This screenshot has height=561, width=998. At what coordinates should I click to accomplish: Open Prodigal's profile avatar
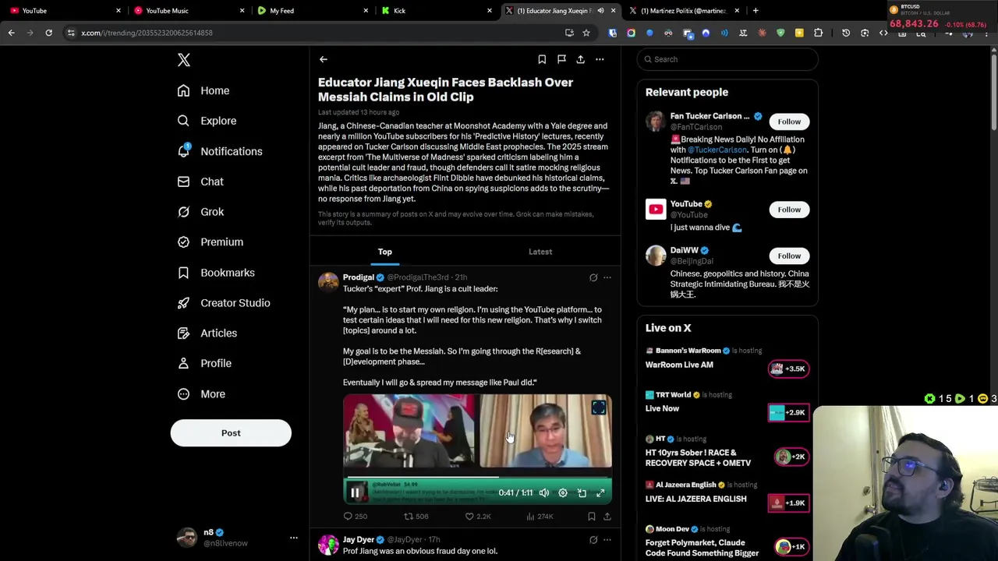tap(328, 282)
